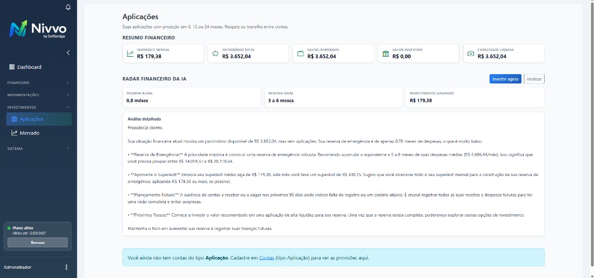Click the Aplicações bank icon in sidebar
Screen dimensions: 594x278
(15, 119)
